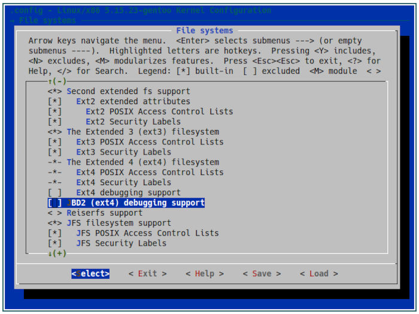419x314 pixels.
Task: Click the .config Kernel Configuration title
Action: tap(141, 10)
